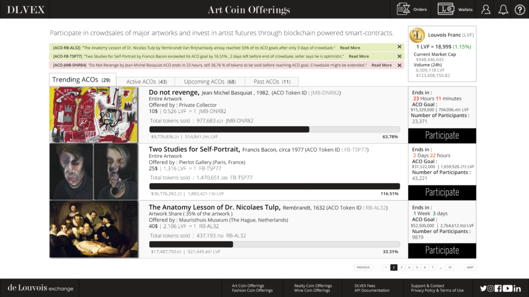
Task: Go to pagination page 3
Action: (x=401, y=268)
